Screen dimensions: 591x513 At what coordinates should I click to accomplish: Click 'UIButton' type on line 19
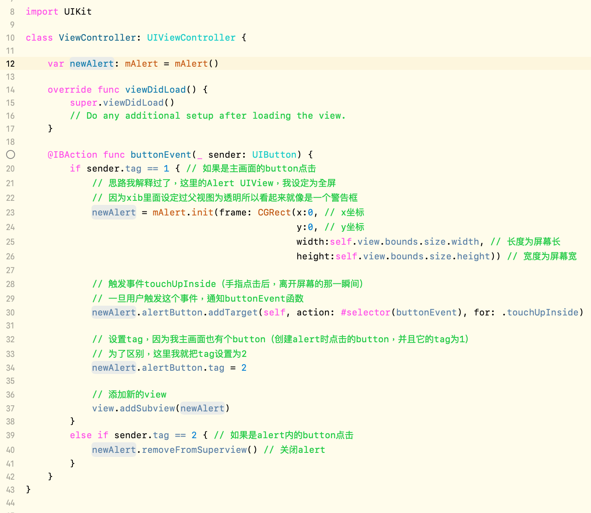274,155
